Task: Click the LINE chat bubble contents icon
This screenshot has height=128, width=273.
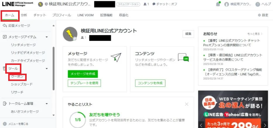Action: (x=183, y=57)
